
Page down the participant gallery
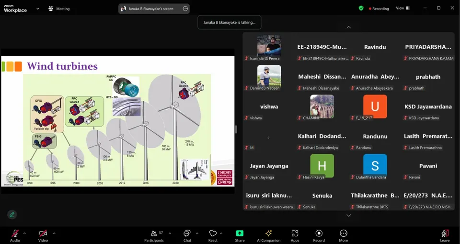click(x=348, y=215)
